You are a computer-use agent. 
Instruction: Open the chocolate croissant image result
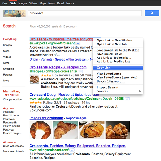92,130
